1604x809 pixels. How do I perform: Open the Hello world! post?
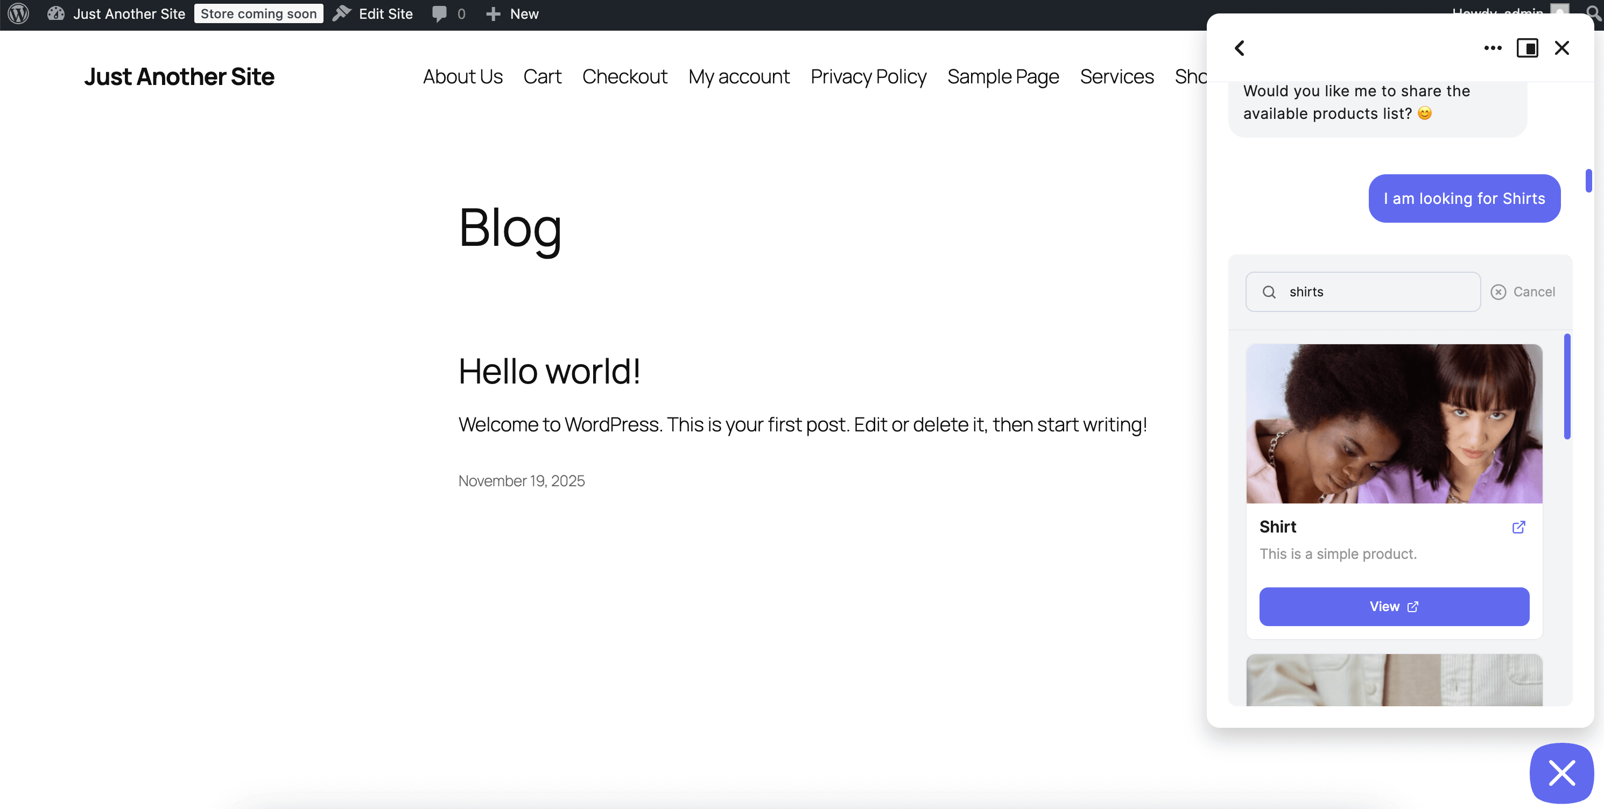click(549, 372)
